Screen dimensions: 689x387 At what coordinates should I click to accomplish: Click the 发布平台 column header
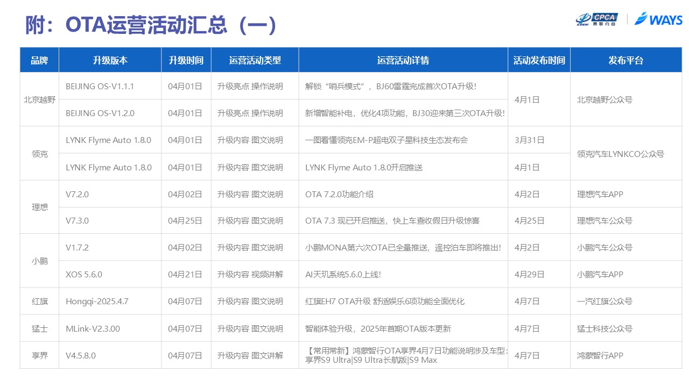click(x=626, y=60)
